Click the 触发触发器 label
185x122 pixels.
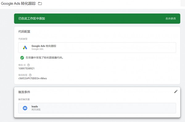pos(24,99)
